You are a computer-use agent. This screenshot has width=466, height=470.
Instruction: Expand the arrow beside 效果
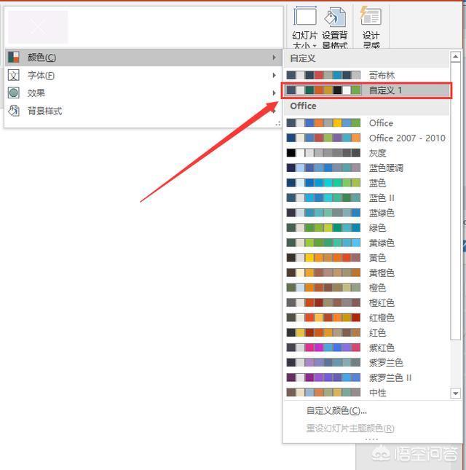pos(274,93)
